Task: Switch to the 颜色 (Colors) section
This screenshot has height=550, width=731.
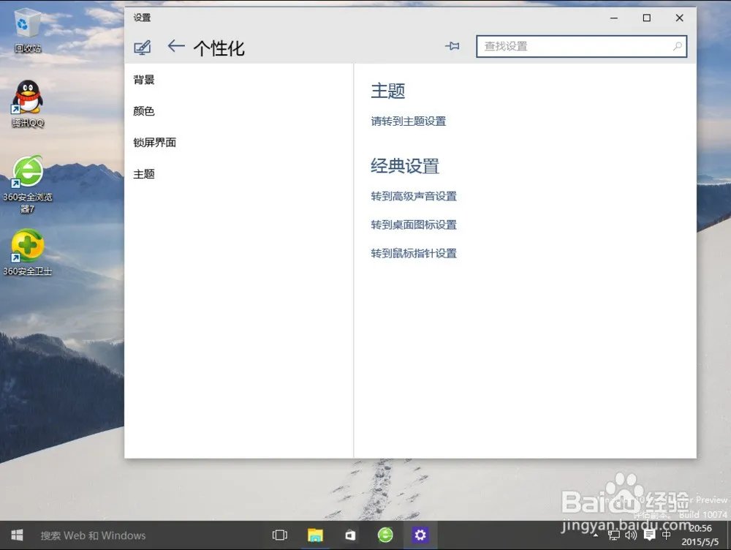Action: [x=144, y=111]
